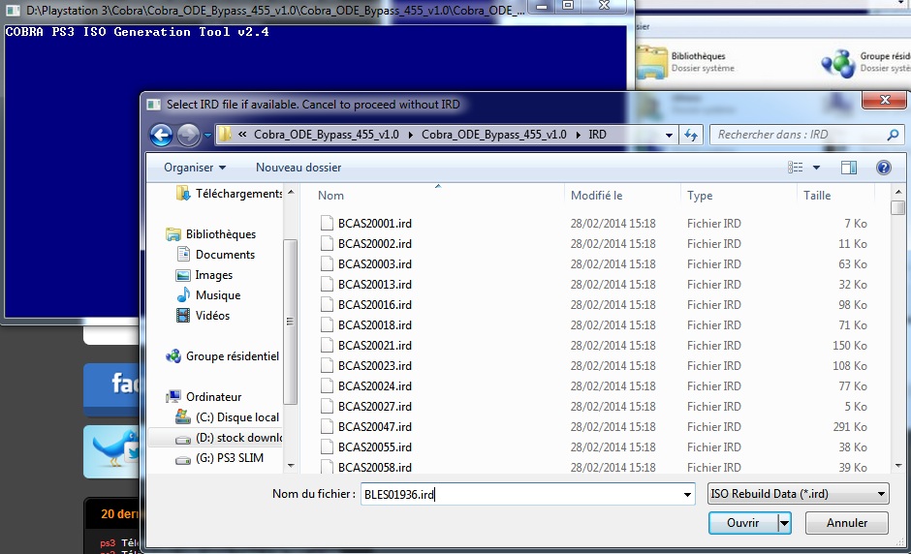The width and height of the screenshot is (911, 554).
Task: Expand the Ouvrir button split arrow
Action: (784, 523)
